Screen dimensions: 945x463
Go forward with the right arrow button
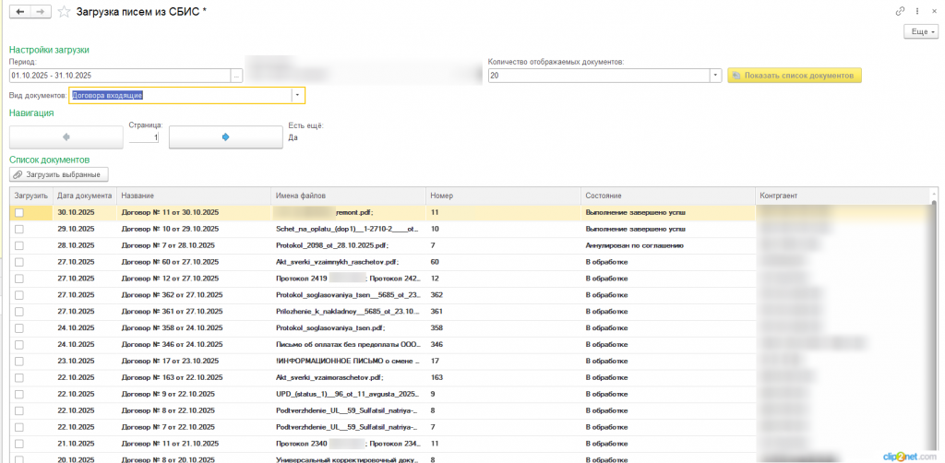pyautogui.click(x=41, y=11)
